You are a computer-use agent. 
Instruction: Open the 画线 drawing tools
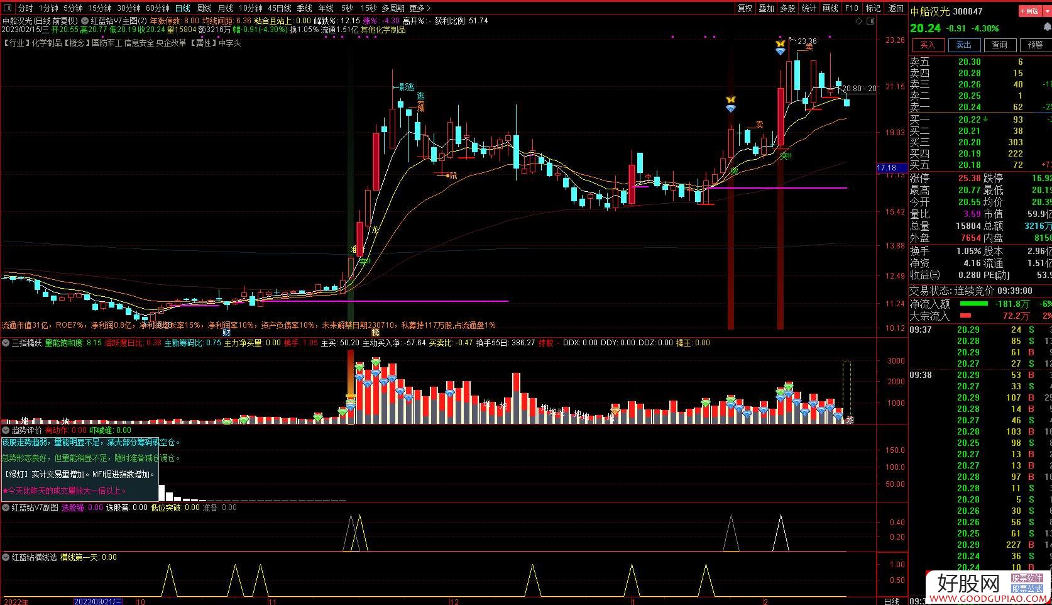pos(830,8)
